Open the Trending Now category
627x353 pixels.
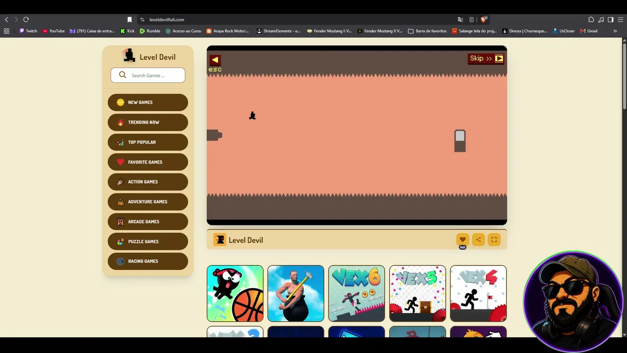[148, 122]
